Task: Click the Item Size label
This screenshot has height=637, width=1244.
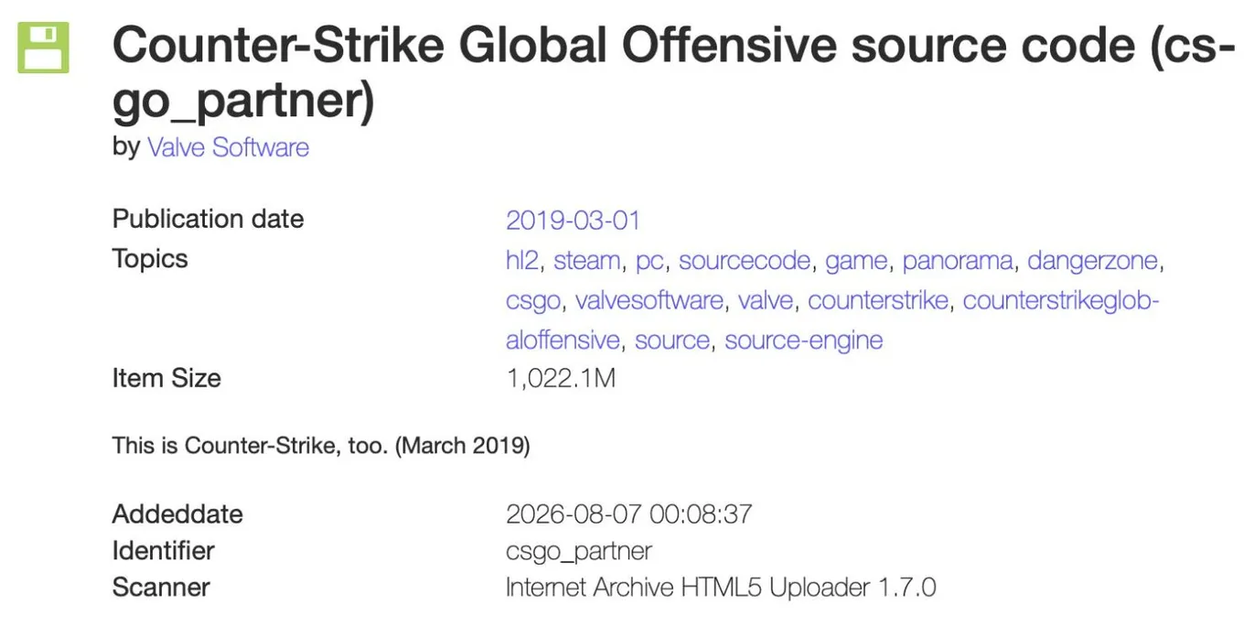Action: [x=166, y=378]
